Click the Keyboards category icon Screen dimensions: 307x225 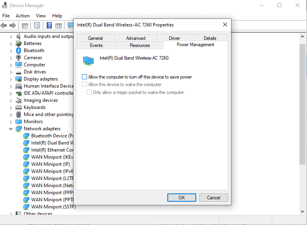click(x=19, y=107)
